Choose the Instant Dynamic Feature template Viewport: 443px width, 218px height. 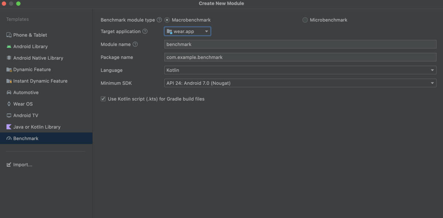pos(40,81)
